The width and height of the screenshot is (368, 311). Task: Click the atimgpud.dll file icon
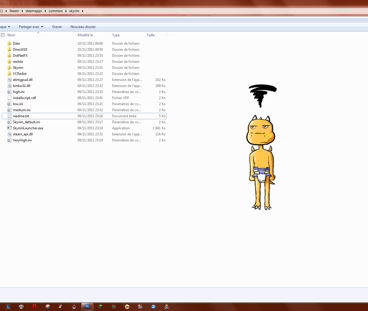[x=9, y=80]
